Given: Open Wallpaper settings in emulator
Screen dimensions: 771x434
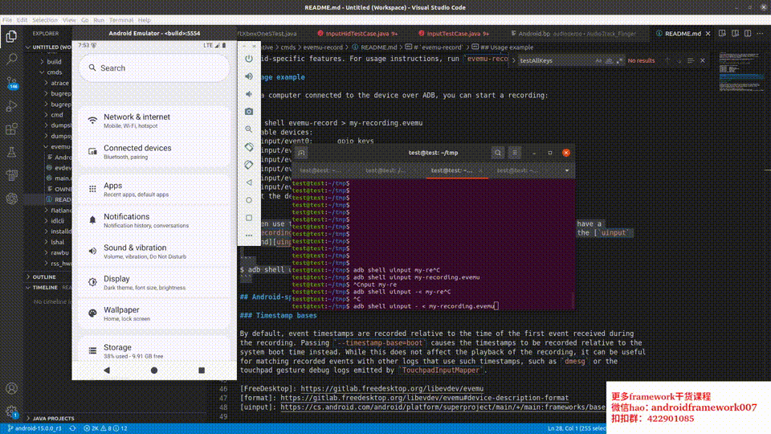Looking at the screenshot, I should [154, 313].
